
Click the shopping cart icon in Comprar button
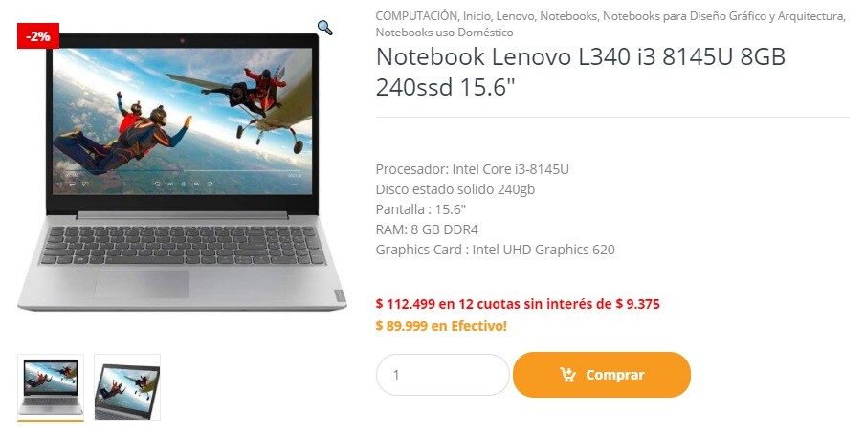(567, 375)
